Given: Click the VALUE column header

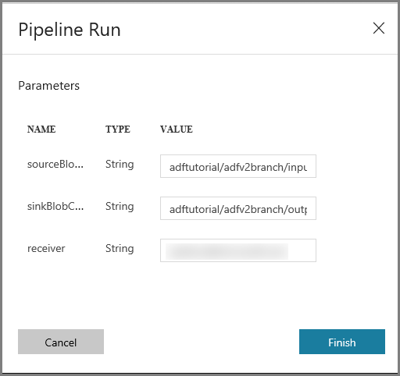Looking at the screenshot, I should (x=177, y=129).
